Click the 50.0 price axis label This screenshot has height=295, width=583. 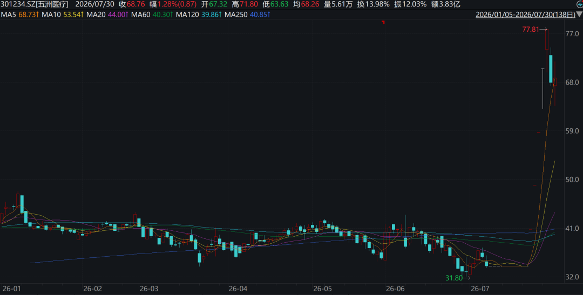pos(572,180)
